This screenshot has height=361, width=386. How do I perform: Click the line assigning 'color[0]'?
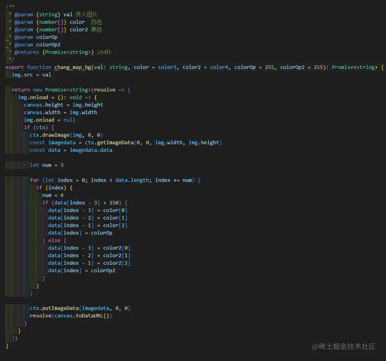coord(88,210)
